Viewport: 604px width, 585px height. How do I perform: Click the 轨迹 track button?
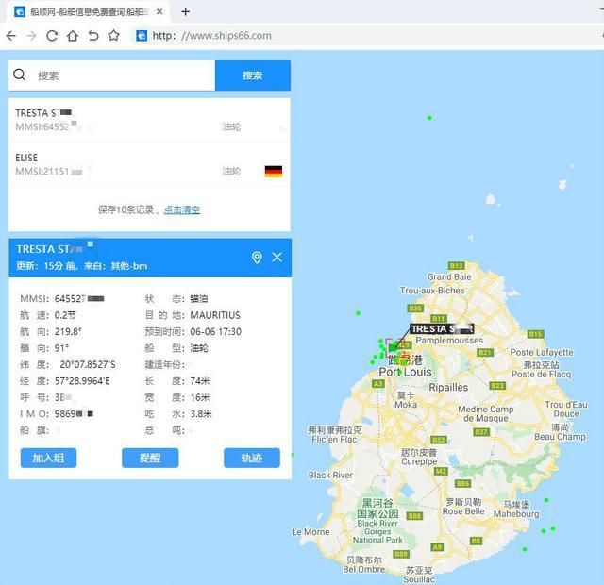(x=252, y=458)
